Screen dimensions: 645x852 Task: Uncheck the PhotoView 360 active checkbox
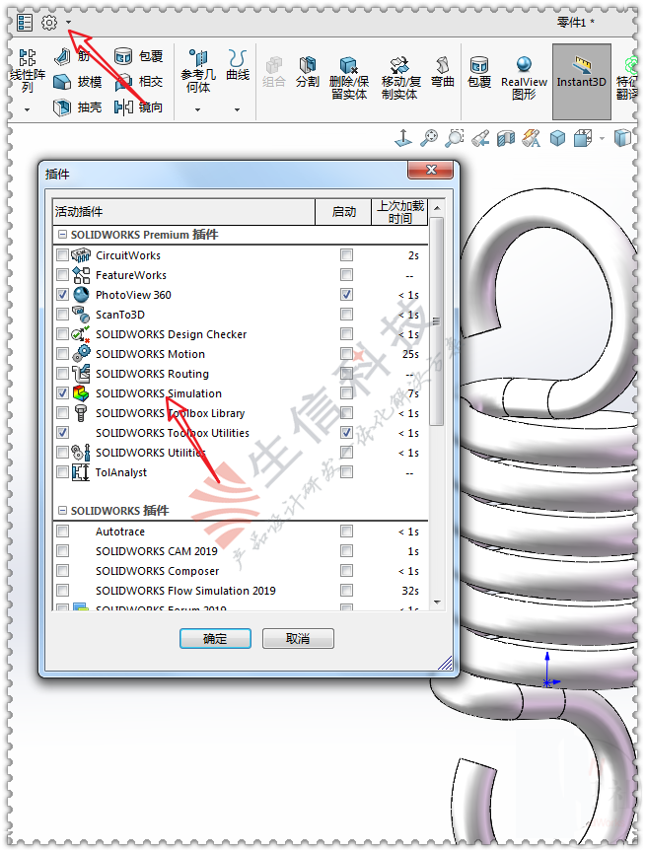pyautogui.click(x=63, y=295)
